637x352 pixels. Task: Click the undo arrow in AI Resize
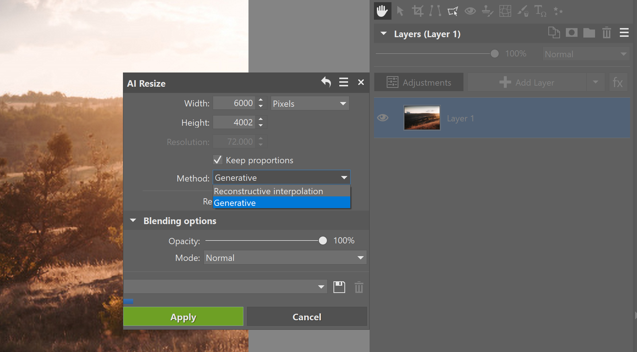coord(326,82)
